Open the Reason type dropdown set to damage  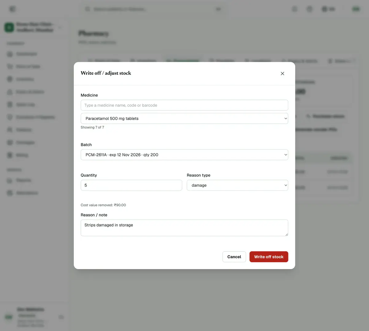tap(237, 185)
